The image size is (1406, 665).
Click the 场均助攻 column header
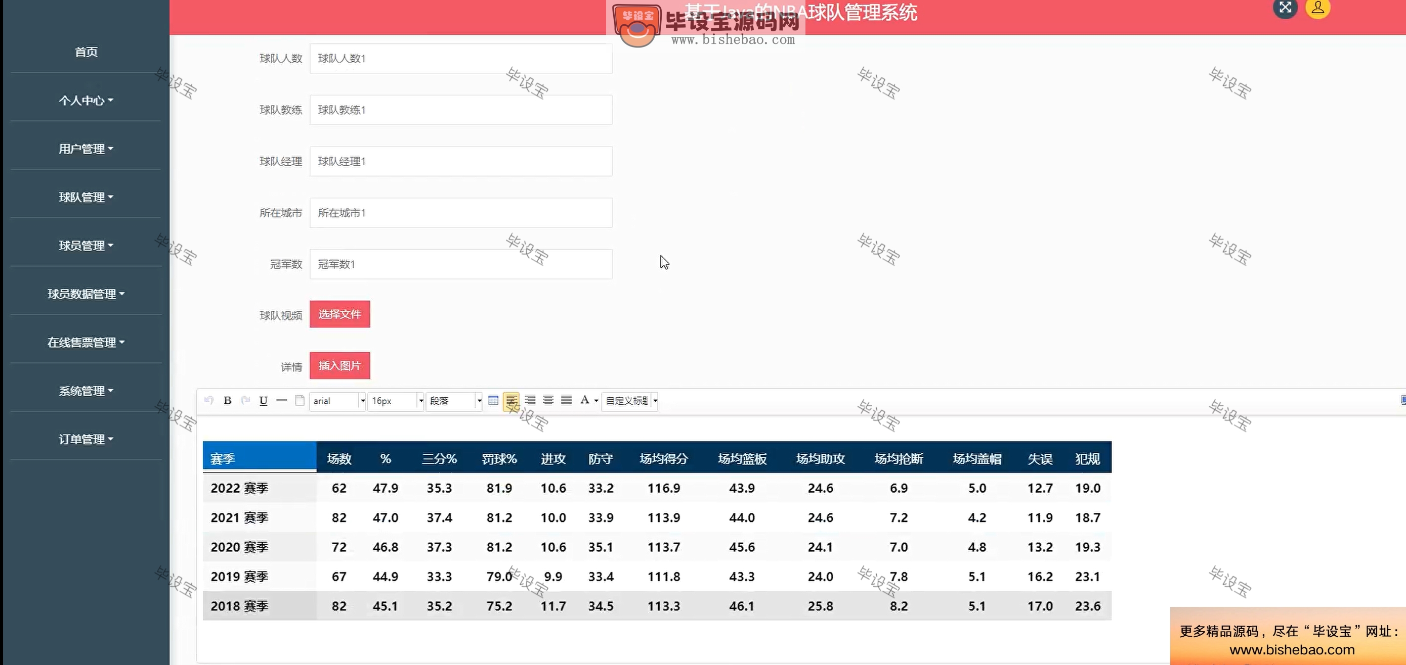point(820,459)
